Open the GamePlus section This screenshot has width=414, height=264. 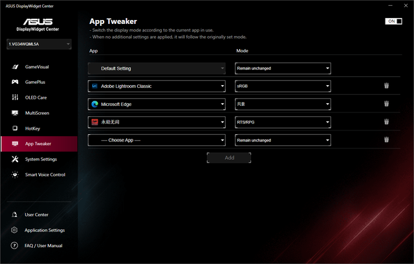39,82
